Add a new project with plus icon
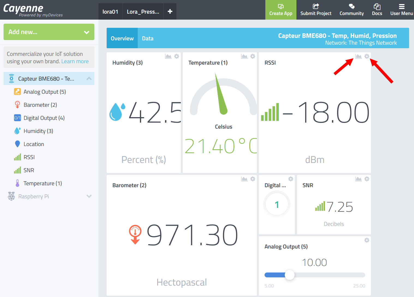Screen dimensions: 414x297 (170, 11)
